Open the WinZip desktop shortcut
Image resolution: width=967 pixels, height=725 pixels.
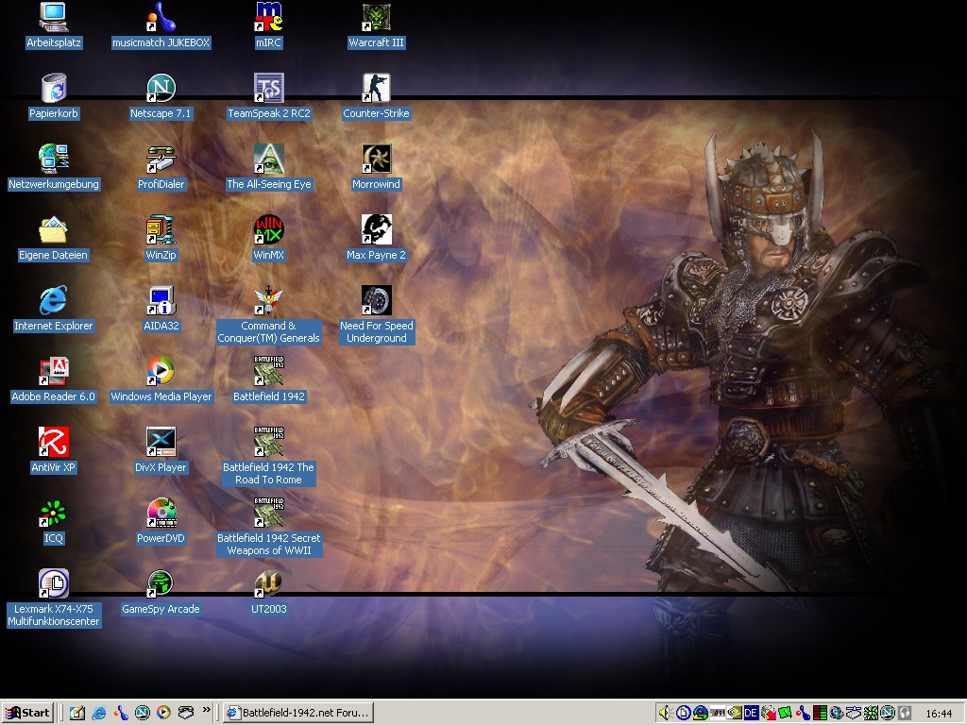click(x=161, y=238)
